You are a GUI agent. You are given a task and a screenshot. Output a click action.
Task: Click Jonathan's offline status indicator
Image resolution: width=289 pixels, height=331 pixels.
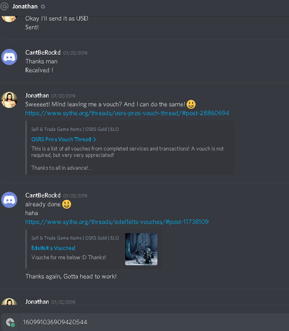coord(43,6)
